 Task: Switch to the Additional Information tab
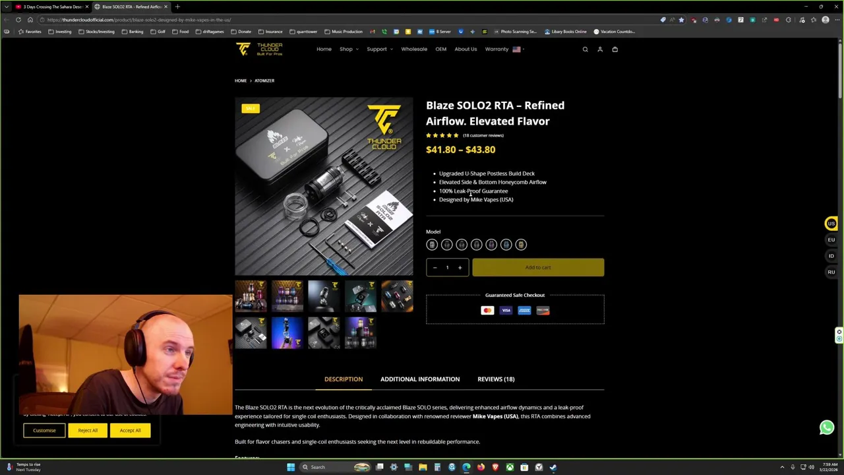coord(420,379)
